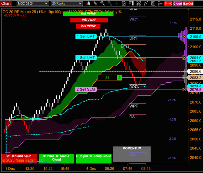Image resolution: width=203 pixels, height=173 pixels.
Task: Cancel the sell stop order at 2076.8
Action: 184,89
